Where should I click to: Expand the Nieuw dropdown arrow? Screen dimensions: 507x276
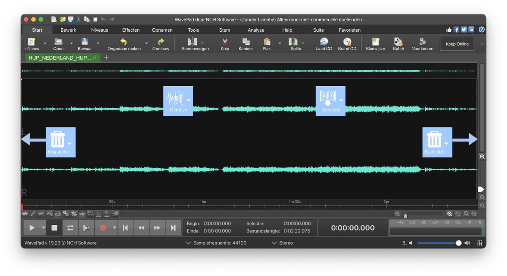point(45,43)
